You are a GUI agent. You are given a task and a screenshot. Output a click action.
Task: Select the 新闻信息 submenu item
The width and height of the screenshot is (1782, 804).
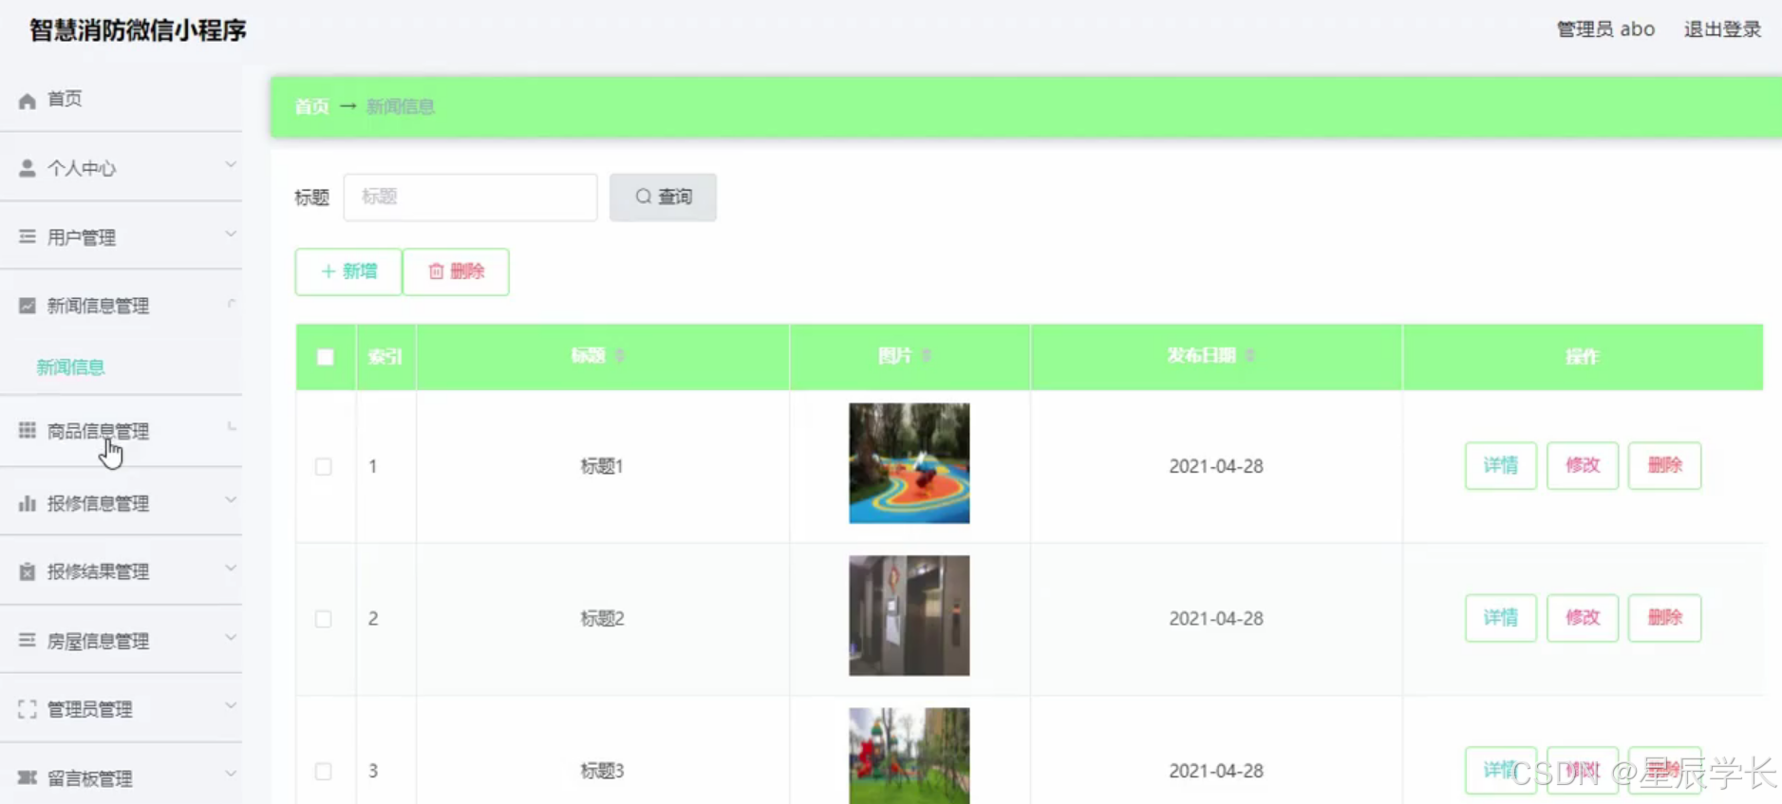(x=70, y=367)
